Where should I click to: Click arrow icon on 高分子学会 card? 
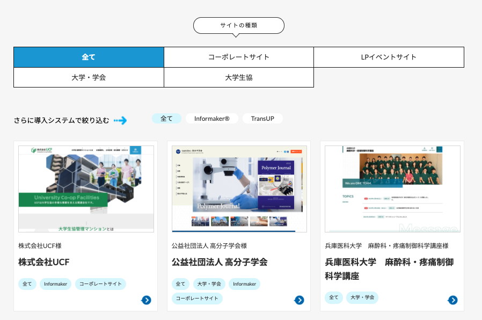click(x=300, y=300)
